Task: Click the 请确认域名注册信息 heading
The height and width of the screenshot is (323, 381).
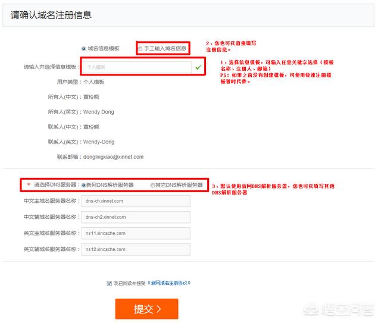Action: 51,15
